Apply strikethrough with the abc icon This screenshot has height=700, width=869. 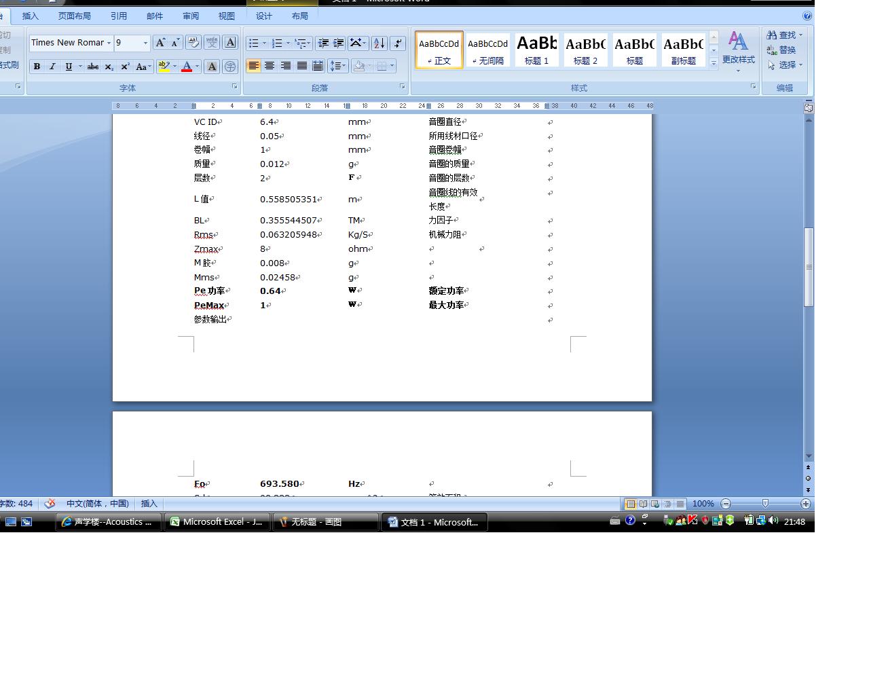coord(93,67)
